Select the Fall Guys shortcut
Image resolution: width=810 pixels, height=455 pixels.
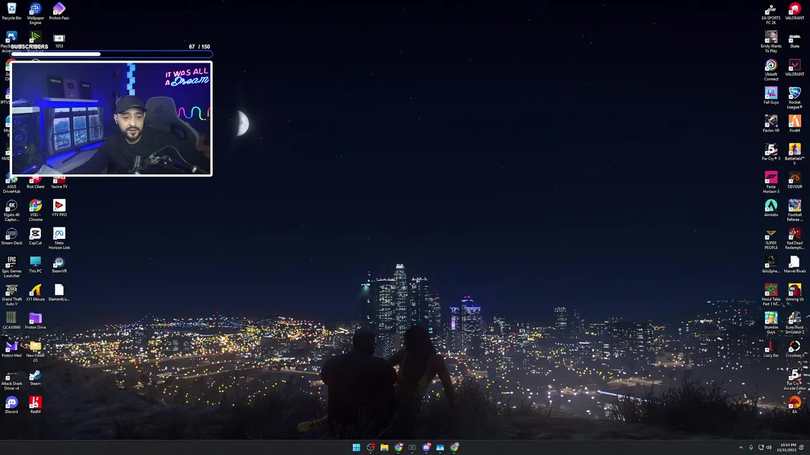pyautogui.click(x=771, y=96)
